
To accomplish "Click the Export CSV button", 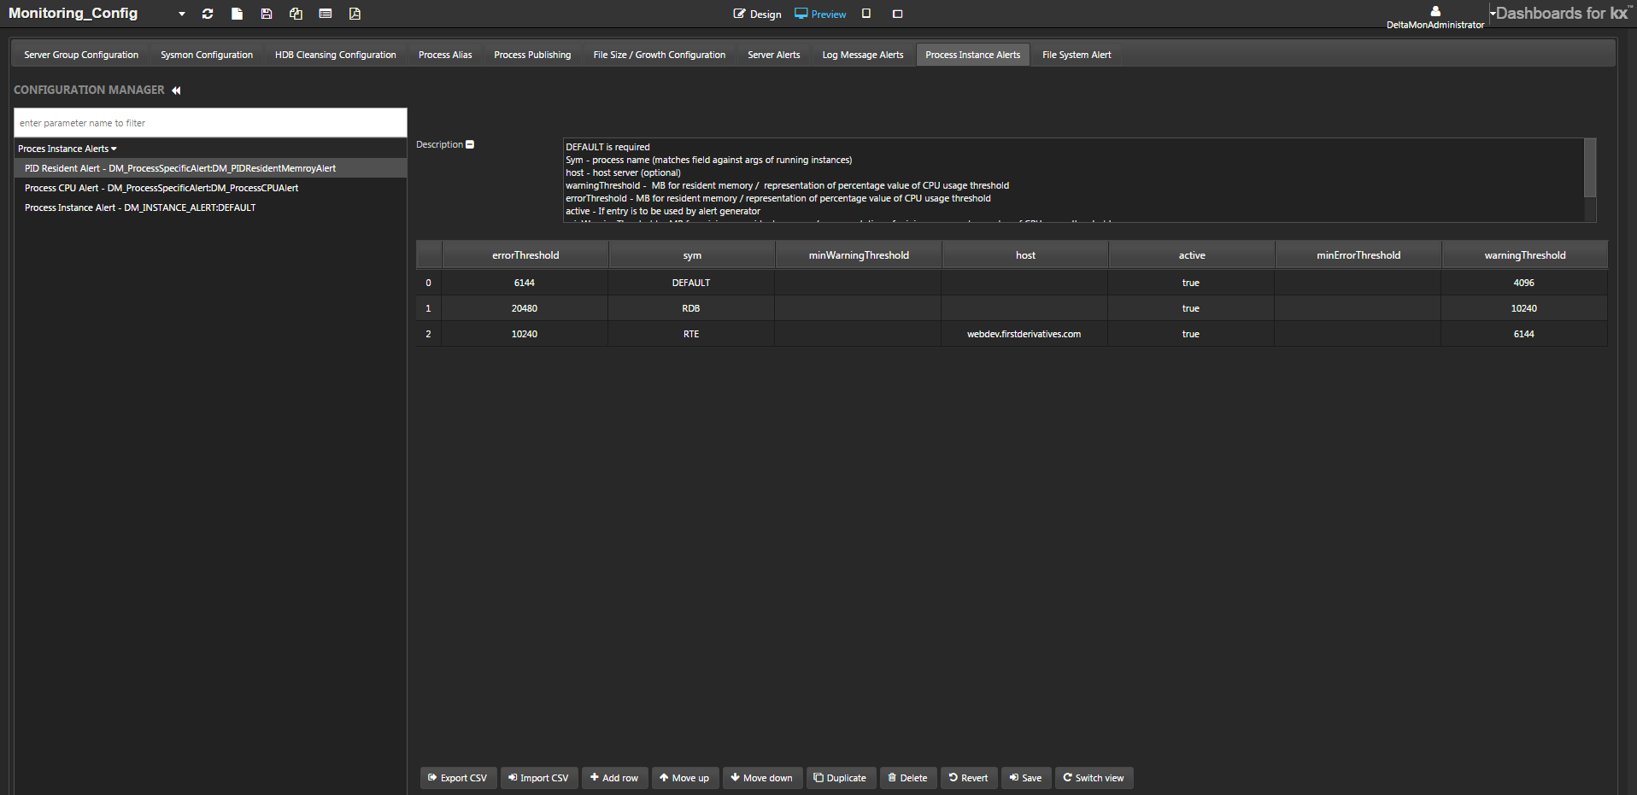I will (x=458, y=778).
